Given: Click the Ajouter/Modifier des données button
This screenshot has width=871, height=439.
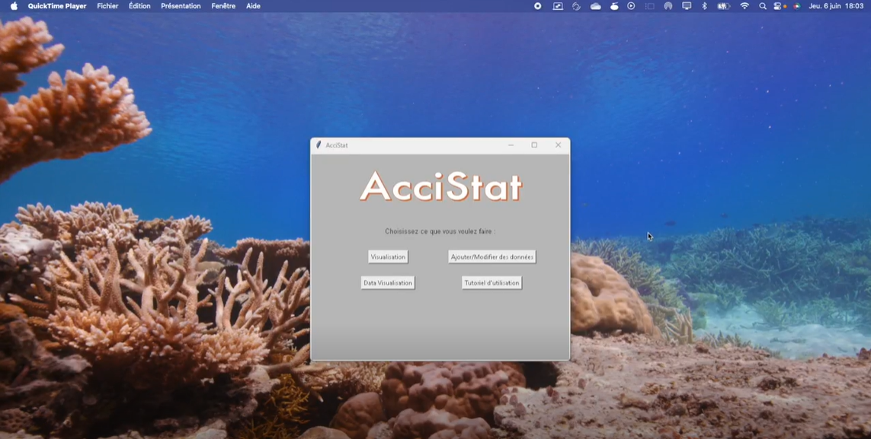Looking at the screenshot, I should [492, 257].
